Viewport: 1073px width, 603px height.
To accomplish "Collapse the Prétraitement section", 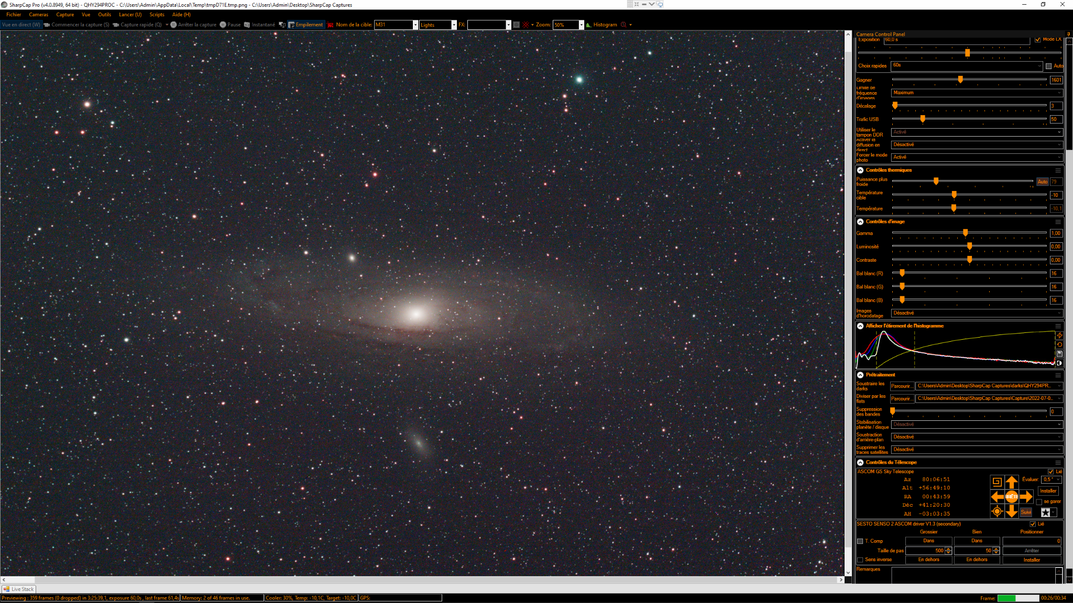I will tap(860, 375).
